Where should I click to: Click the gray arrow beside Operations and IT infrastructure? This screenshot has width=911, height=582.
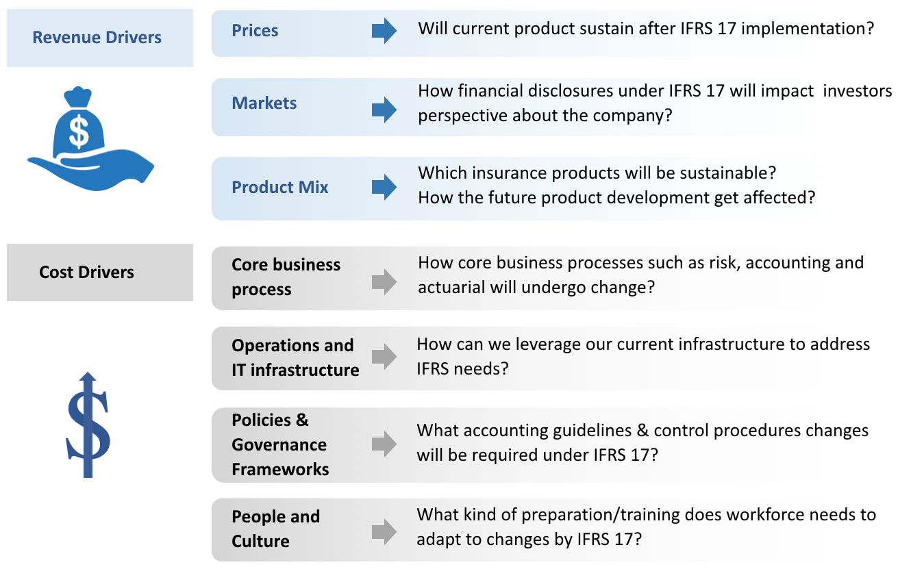click(384, 356)
